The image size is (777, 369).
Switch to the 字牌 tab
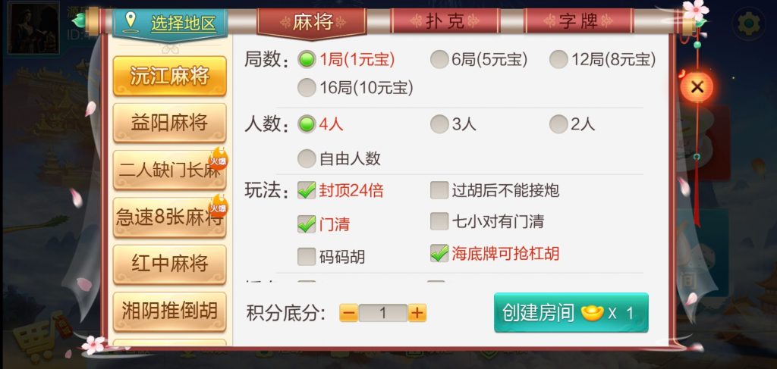tap(579, 21)
